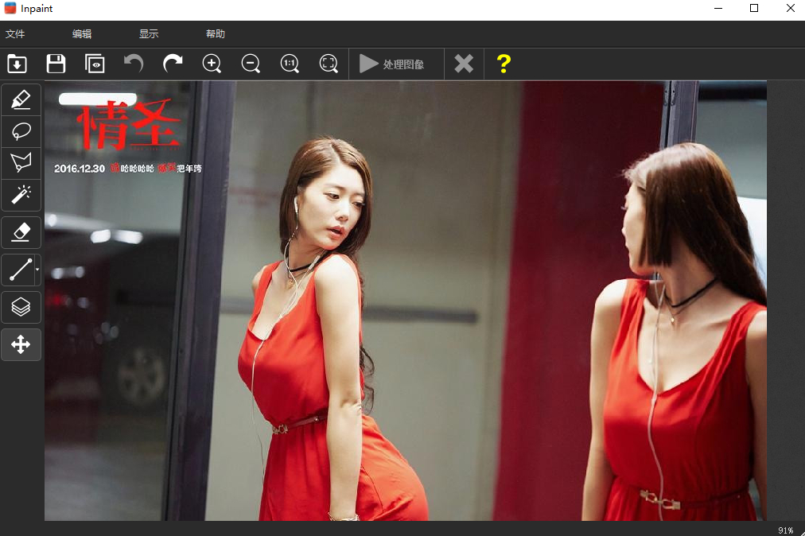
Task: Click the 91% zoom level in the status bar
Action: point(785,530)
